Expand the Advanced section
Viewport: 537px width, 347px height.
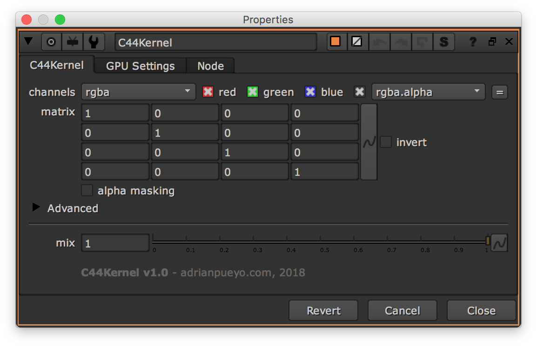click(36, 208)
